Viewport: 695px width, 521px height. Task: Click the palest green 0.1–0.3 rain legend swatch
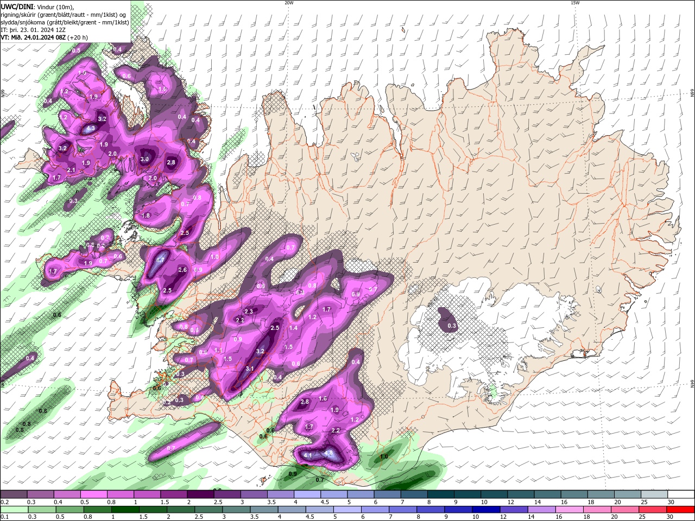coord(14,510)
